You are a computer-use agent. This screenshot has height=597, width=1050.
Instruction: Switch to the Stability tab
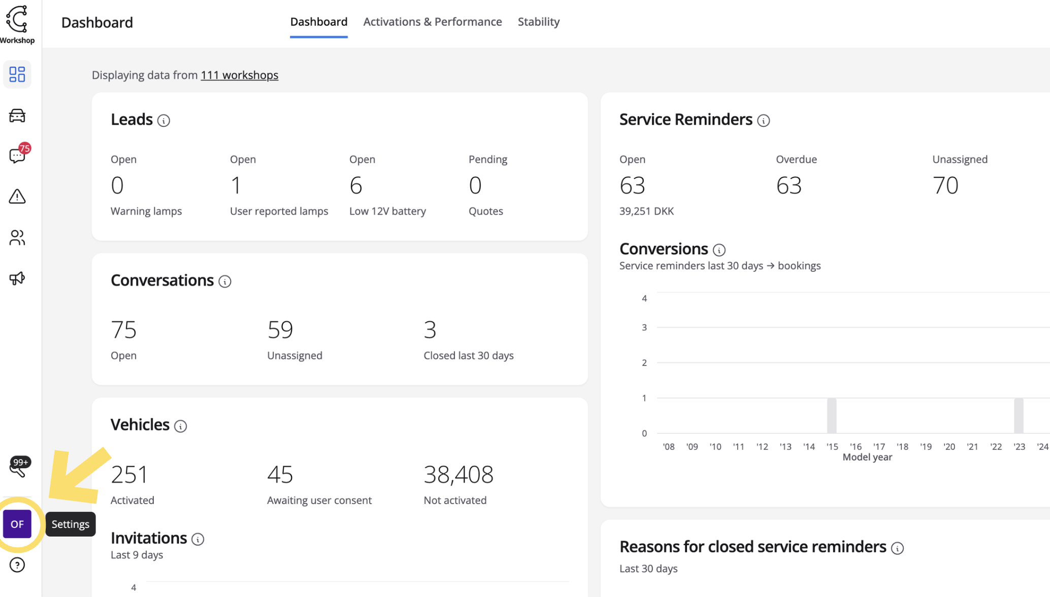tap(538, 22)
